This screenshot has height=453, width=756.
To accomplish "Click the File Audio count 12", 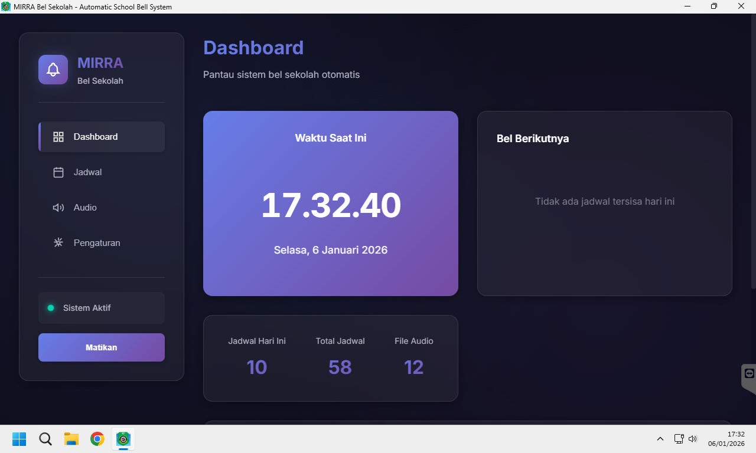I will [x=413, y=367].
